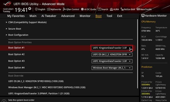Open Search question mark icon
The width and height of the screenshot is (170, 102).
tap(99, 9)
